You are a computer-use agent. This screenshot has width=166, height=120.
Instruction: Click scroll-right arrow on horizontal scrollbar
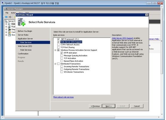pyautogui.click(x=159, y=117)
